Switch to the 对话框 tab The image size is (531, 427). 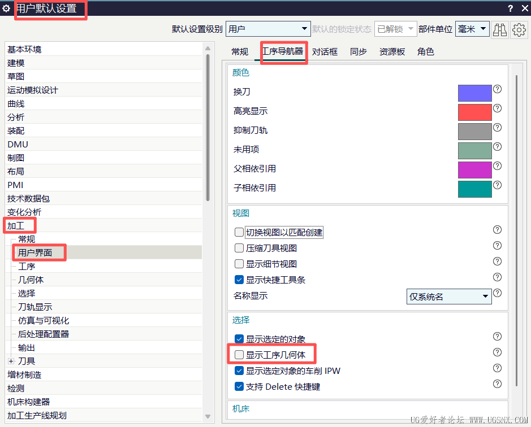coord(325,52)
